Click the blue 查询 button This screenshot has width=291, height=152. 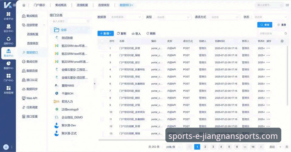[265, 25]
